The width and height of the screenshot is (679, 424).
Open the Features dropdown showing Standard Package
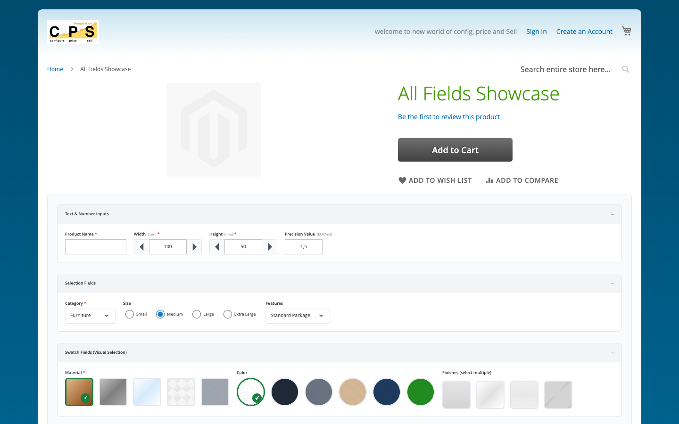298,316
